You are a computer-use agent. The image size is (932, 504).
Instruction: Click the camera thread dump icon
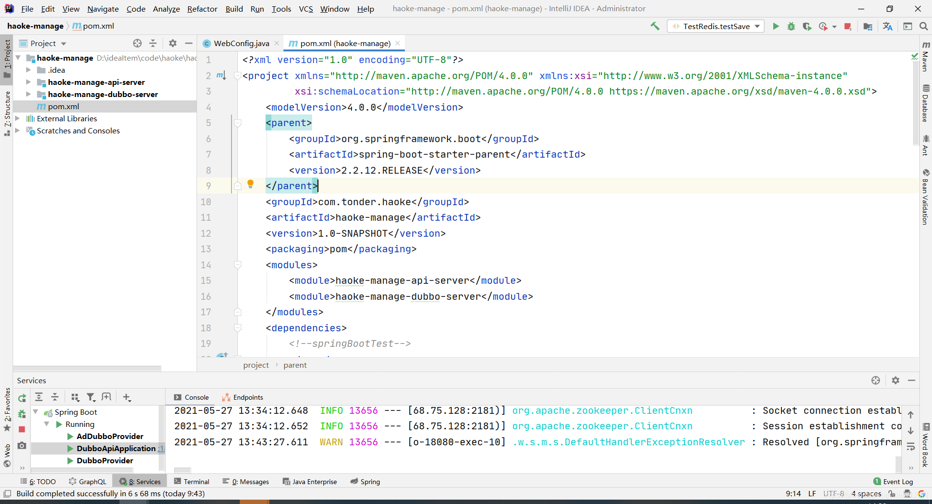coord(22,445)
